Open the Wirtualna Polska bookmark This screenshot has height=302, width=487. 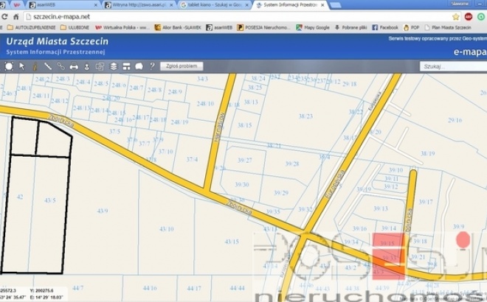(x=122, y=27)
